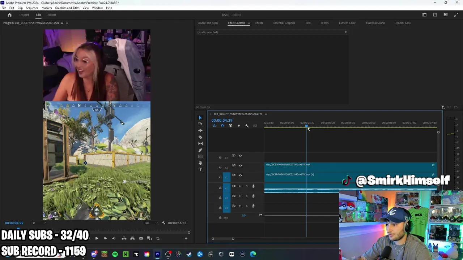Viewport: 463px width, 260px height.
Task: Mute audio track A1
Action: tap(240, 186)
